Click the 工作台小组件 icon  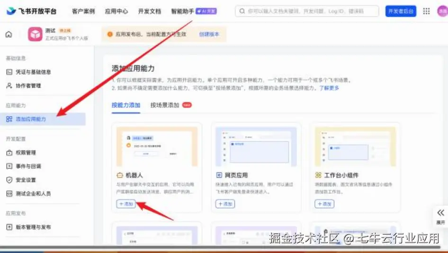(318, 175)
